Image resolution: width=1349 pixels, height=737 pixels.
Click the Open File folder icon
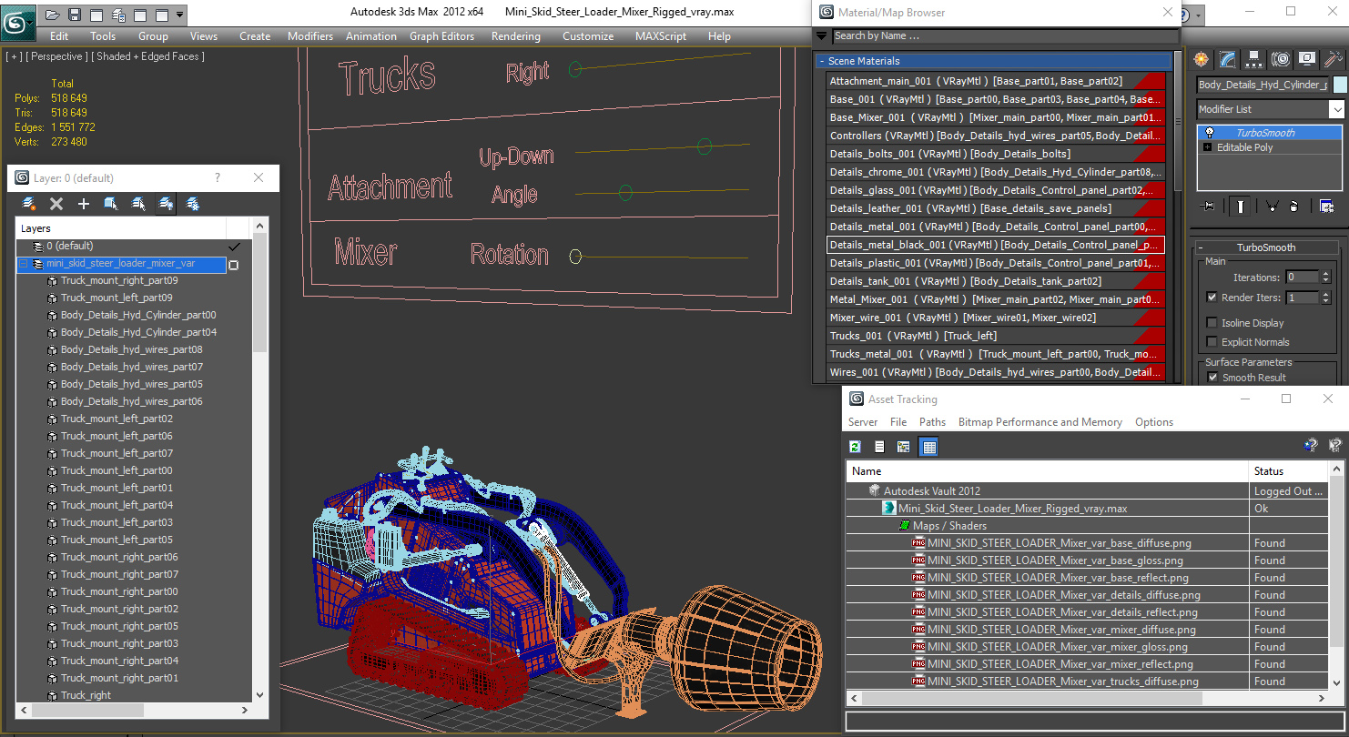(x=53, y=15)
